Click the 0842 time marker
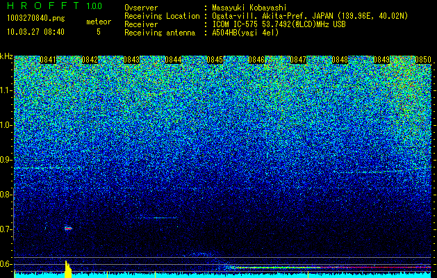437x278 pixels. click(90, 60)
